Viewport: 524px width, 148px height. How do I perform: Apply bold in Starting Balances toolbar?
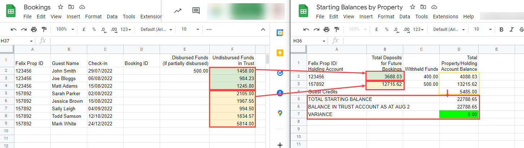click(x=501, y=29)
